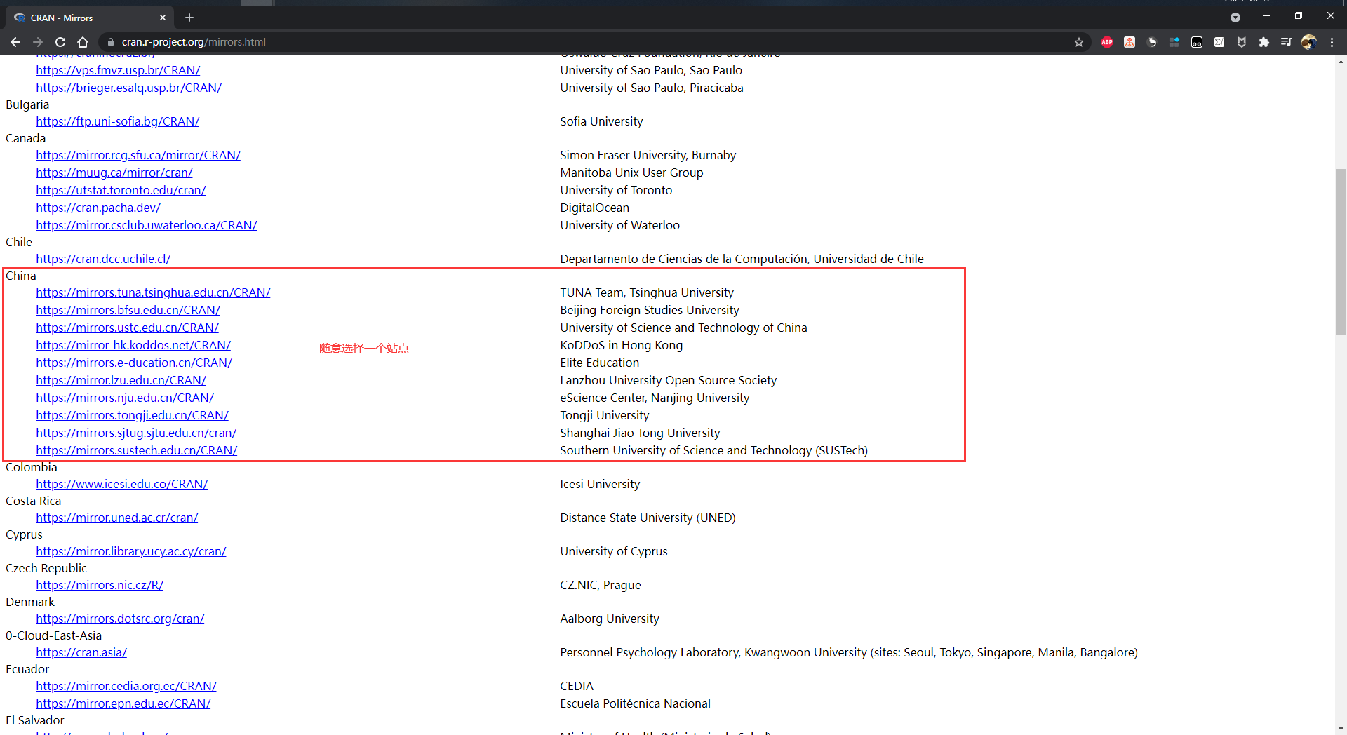The height and width of the screenshot is (735, 1347).
Task: Go to the browser home page
Action: pyautogui.click(x=83, y=42)
